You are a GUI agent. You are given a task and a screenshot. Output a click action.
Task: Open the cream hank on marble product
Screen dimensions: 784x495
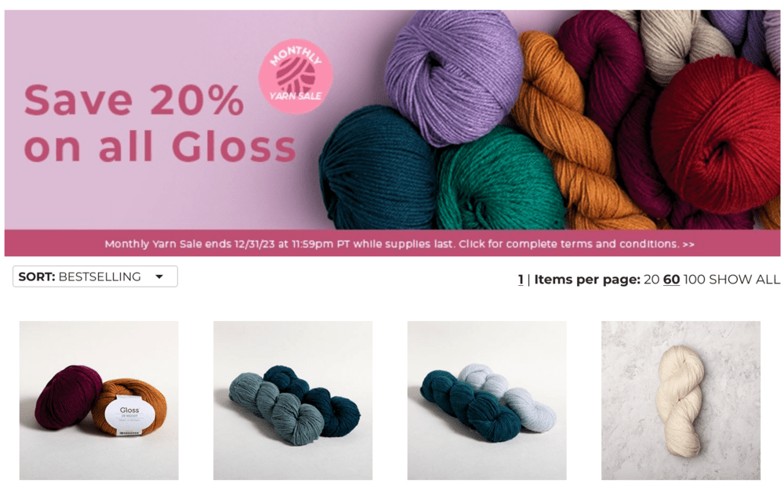[x=681, y=400]
